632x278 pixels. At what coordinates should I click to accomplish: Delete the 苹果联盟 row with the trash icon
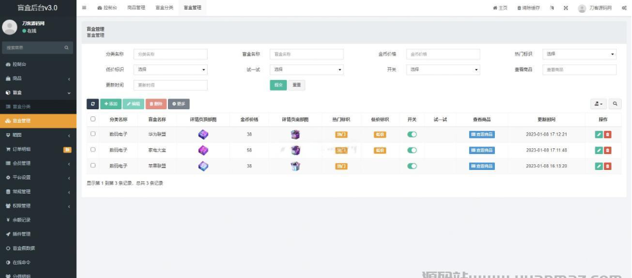tap(608, 166)
